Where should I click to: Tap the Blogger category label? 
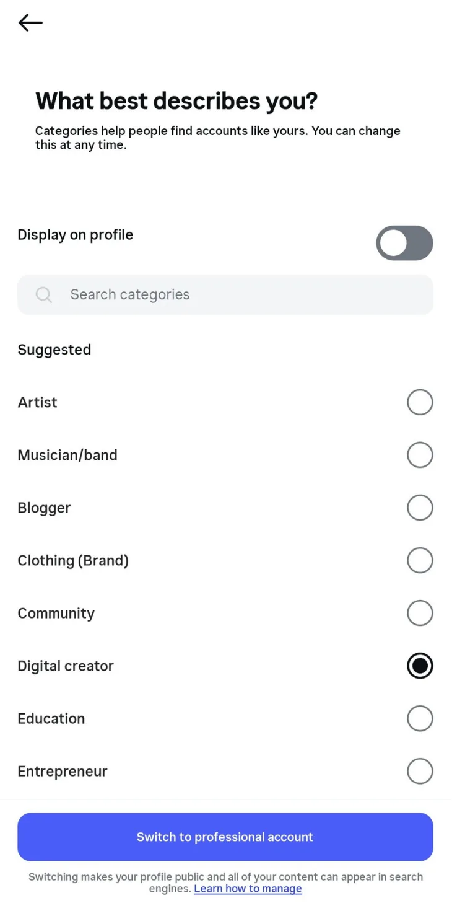44,508
